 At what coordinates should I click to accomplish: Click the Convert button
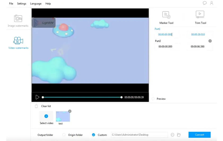click(x=199, y=135)
